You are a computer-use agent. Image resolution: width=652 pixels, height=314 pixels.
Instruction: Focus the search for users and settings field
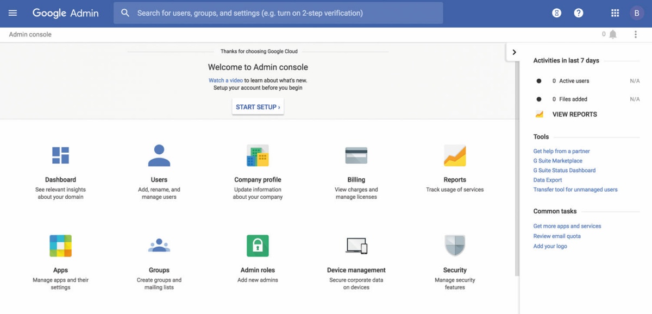pos(278,13)
